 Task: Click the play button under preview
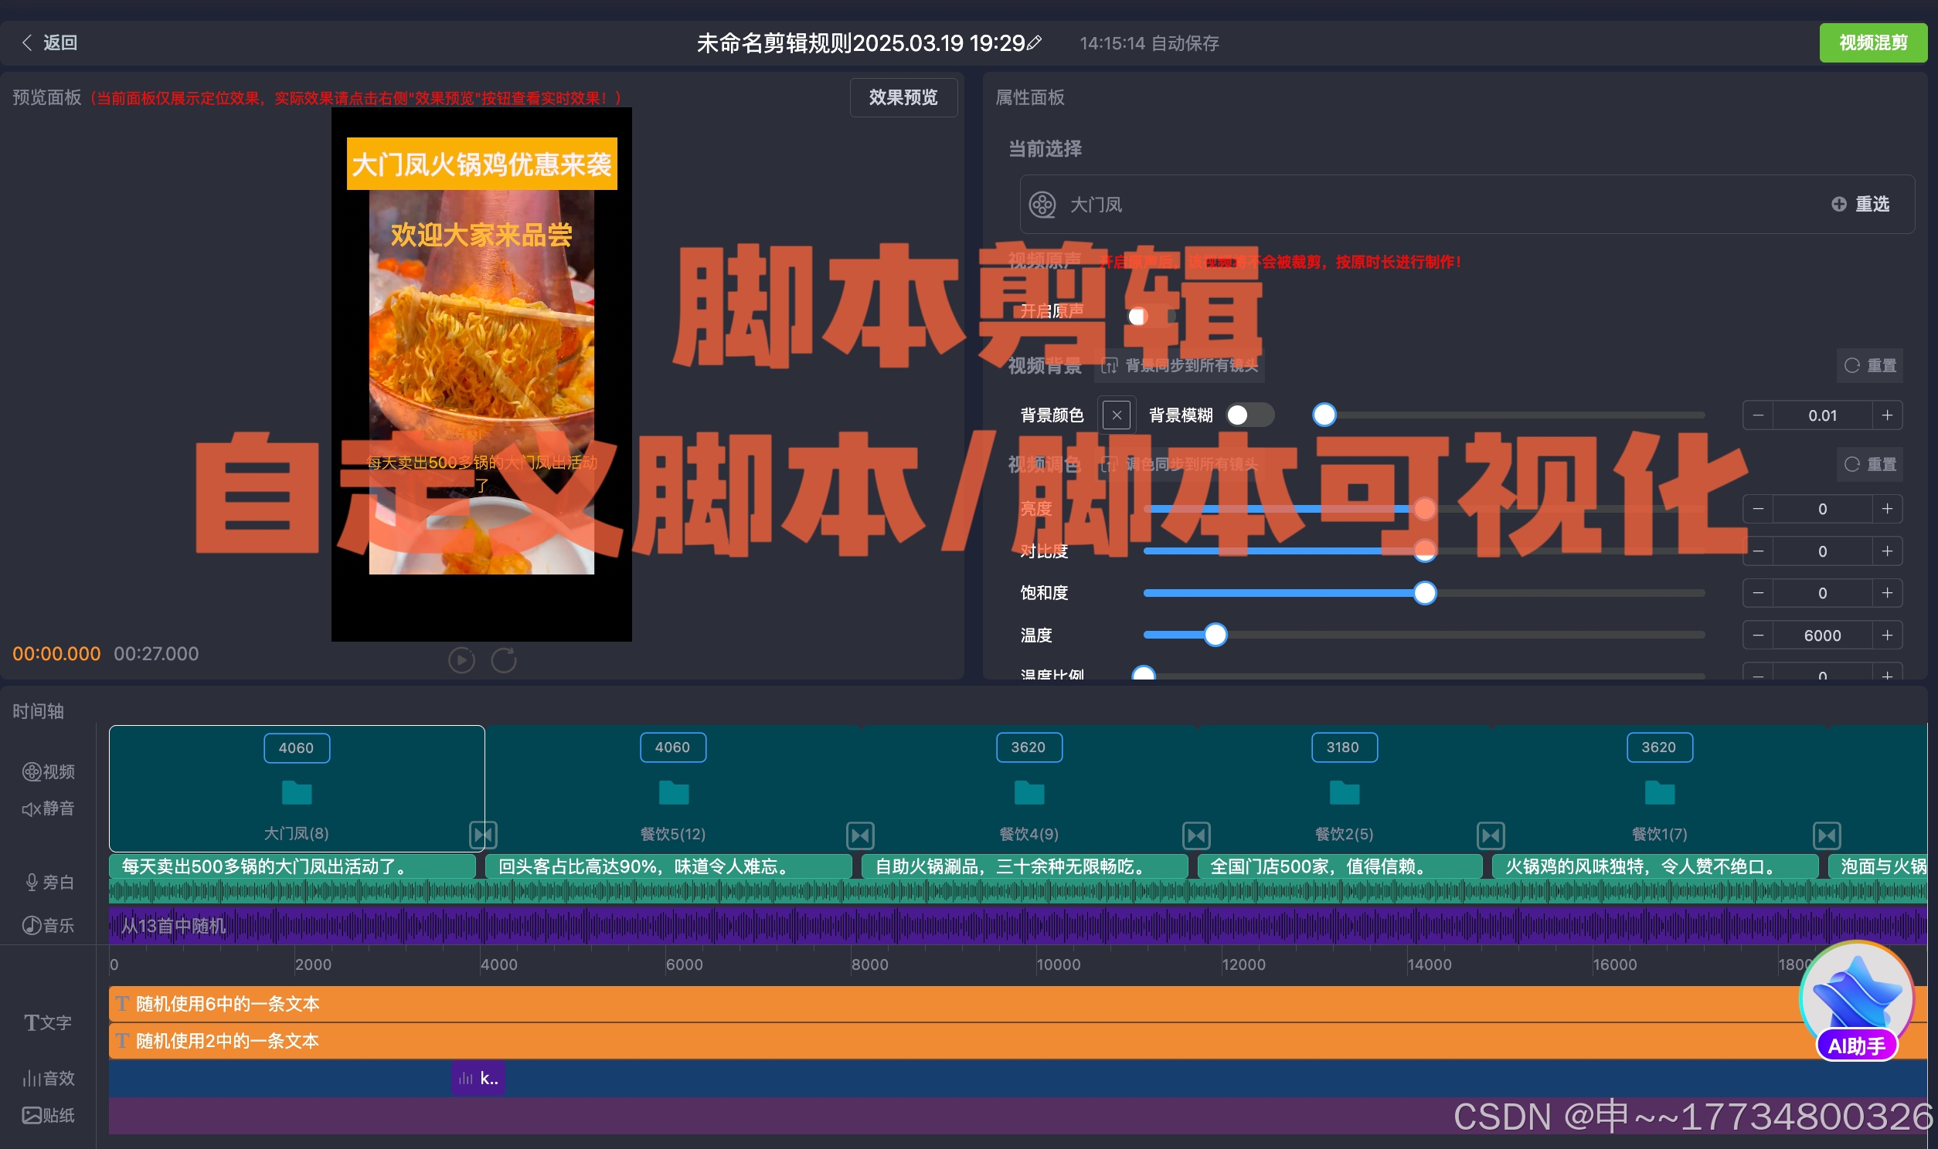(461, 660)
